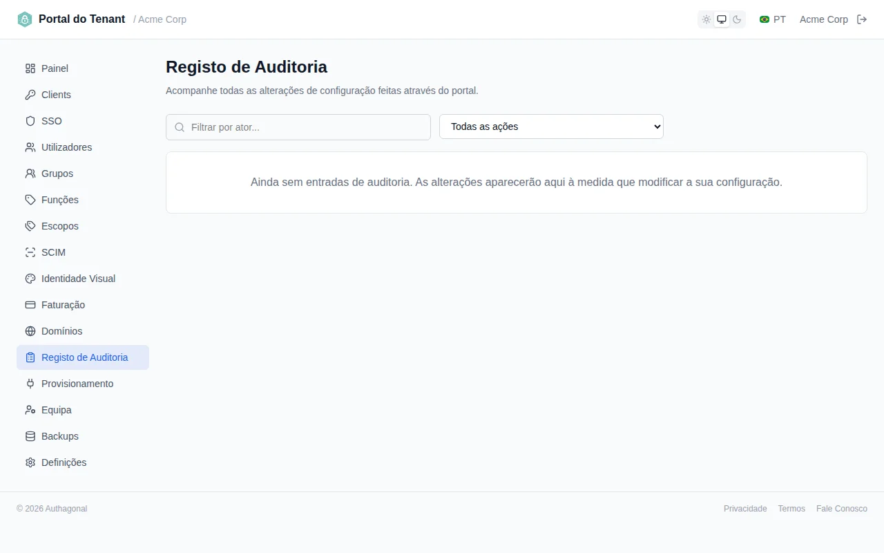Open the Grupos page
This screenshot has height=553, width=884.
pos(83,174)
